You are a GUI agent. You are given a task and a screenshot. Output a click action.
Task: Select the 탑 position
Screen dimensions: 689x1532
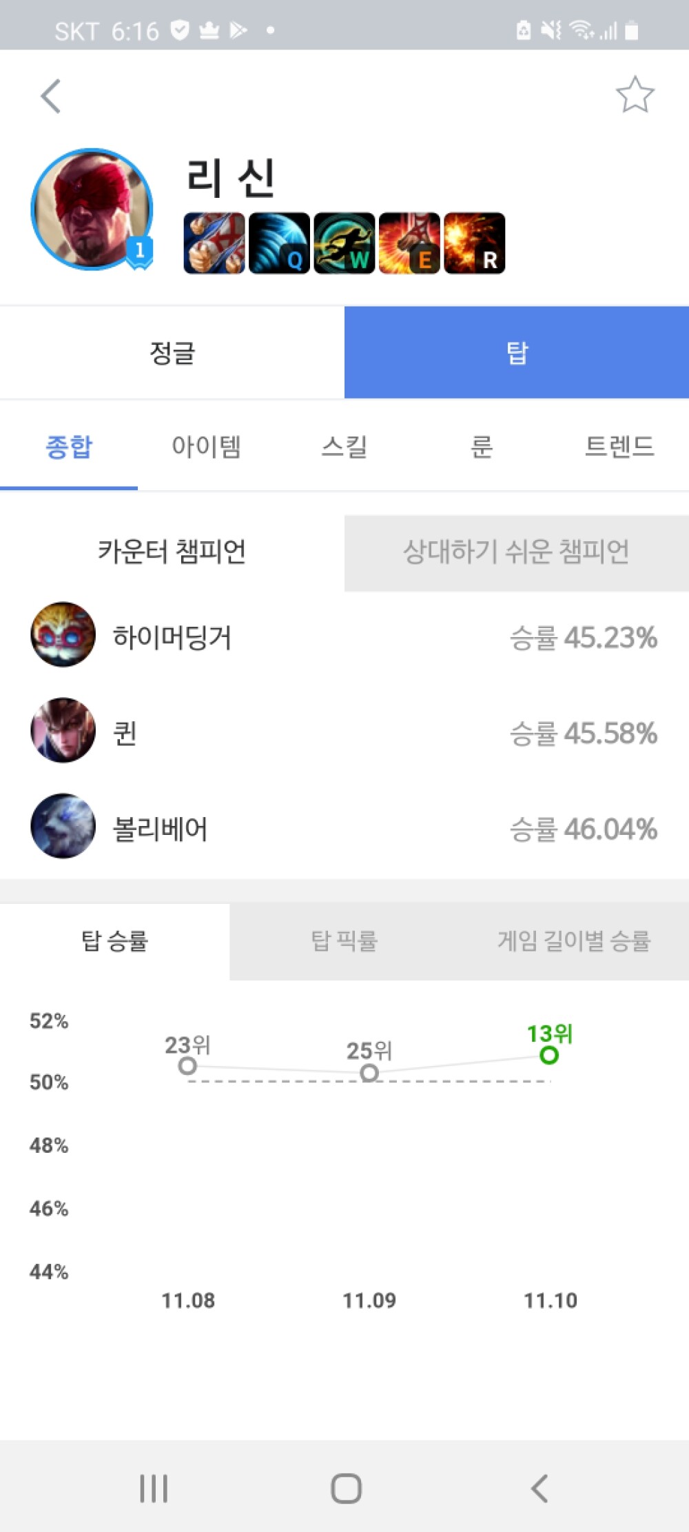tap(517, 352)
